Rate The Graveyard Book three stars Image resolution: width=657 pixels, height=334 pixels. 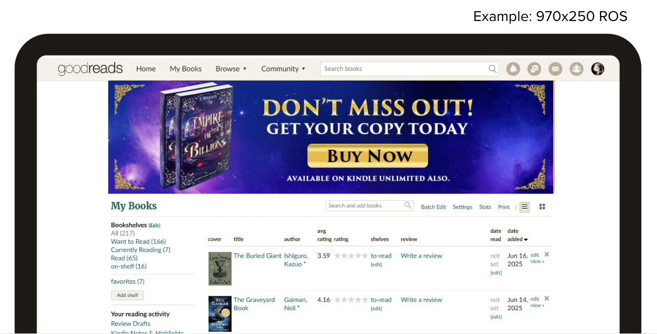click(351, 300)
